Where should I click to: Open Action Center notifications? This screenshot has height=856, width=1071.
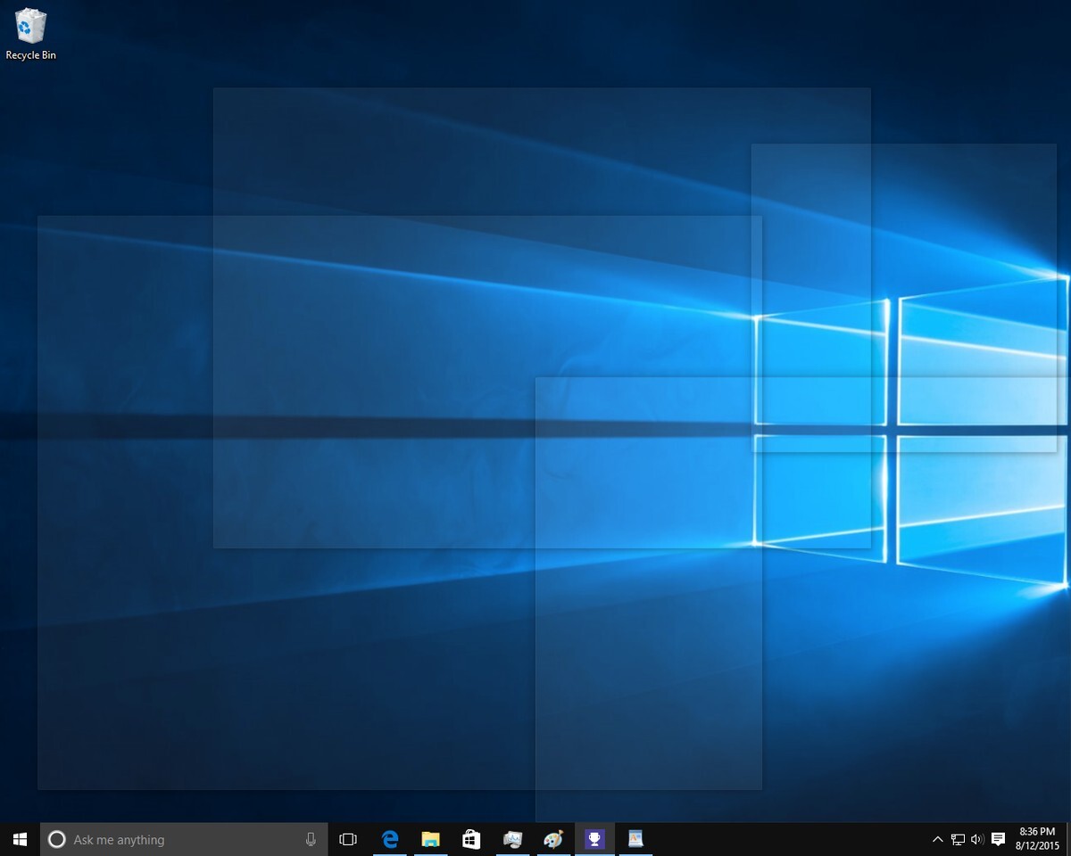point(998,839)
